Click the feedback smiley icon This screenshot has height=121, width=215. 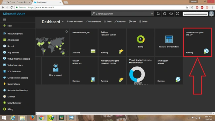click(171, 14)
